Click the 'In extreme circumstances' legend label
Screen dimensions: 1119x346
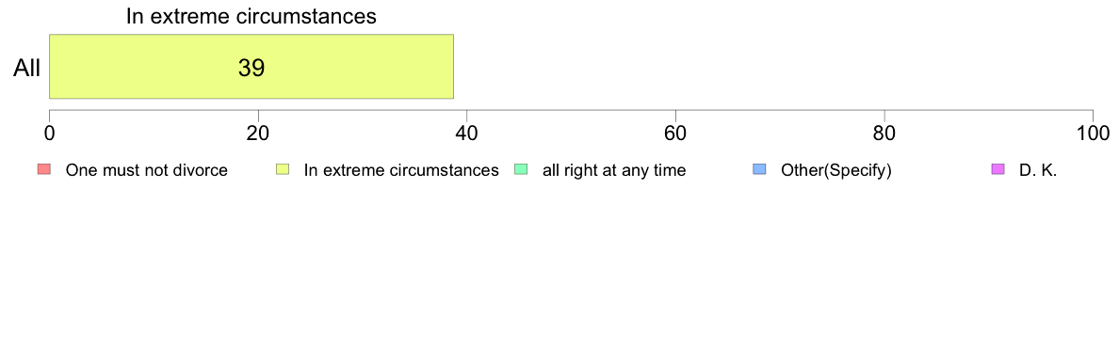coord(401,171)
